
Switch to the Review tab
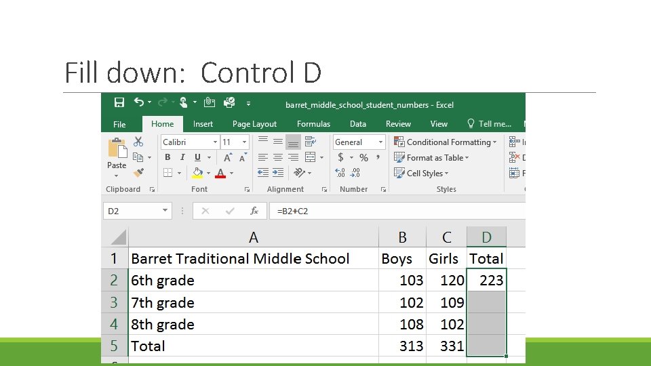[398, 124]
